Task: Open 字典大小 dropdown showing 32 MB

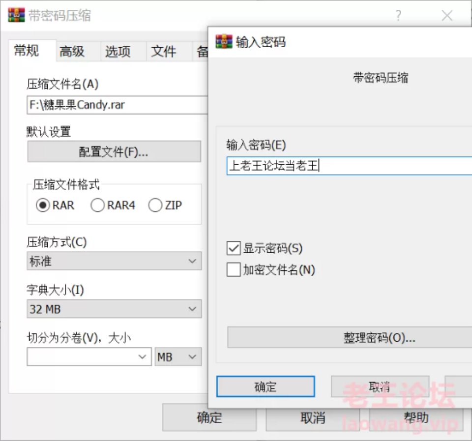Action: [114, 309]
